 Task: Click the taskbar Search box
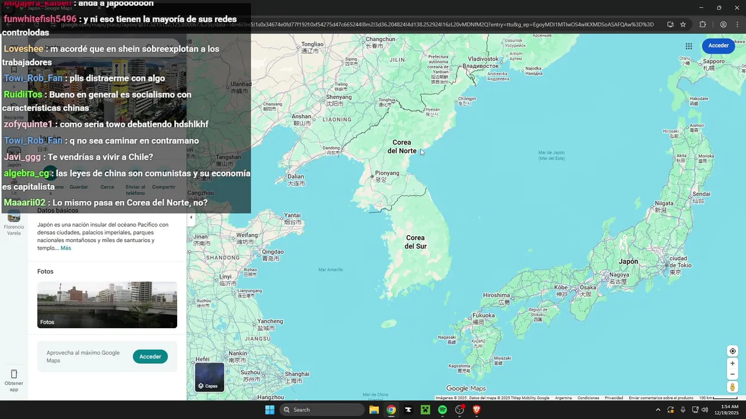coord(322,410)
